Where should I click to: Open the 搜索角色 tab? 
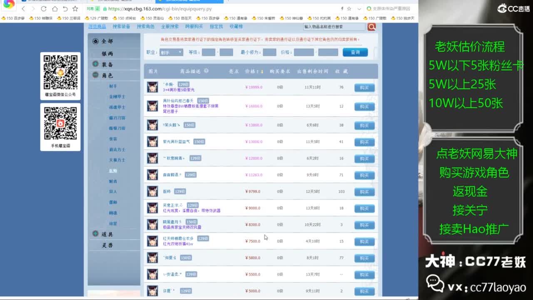(146, 27)
